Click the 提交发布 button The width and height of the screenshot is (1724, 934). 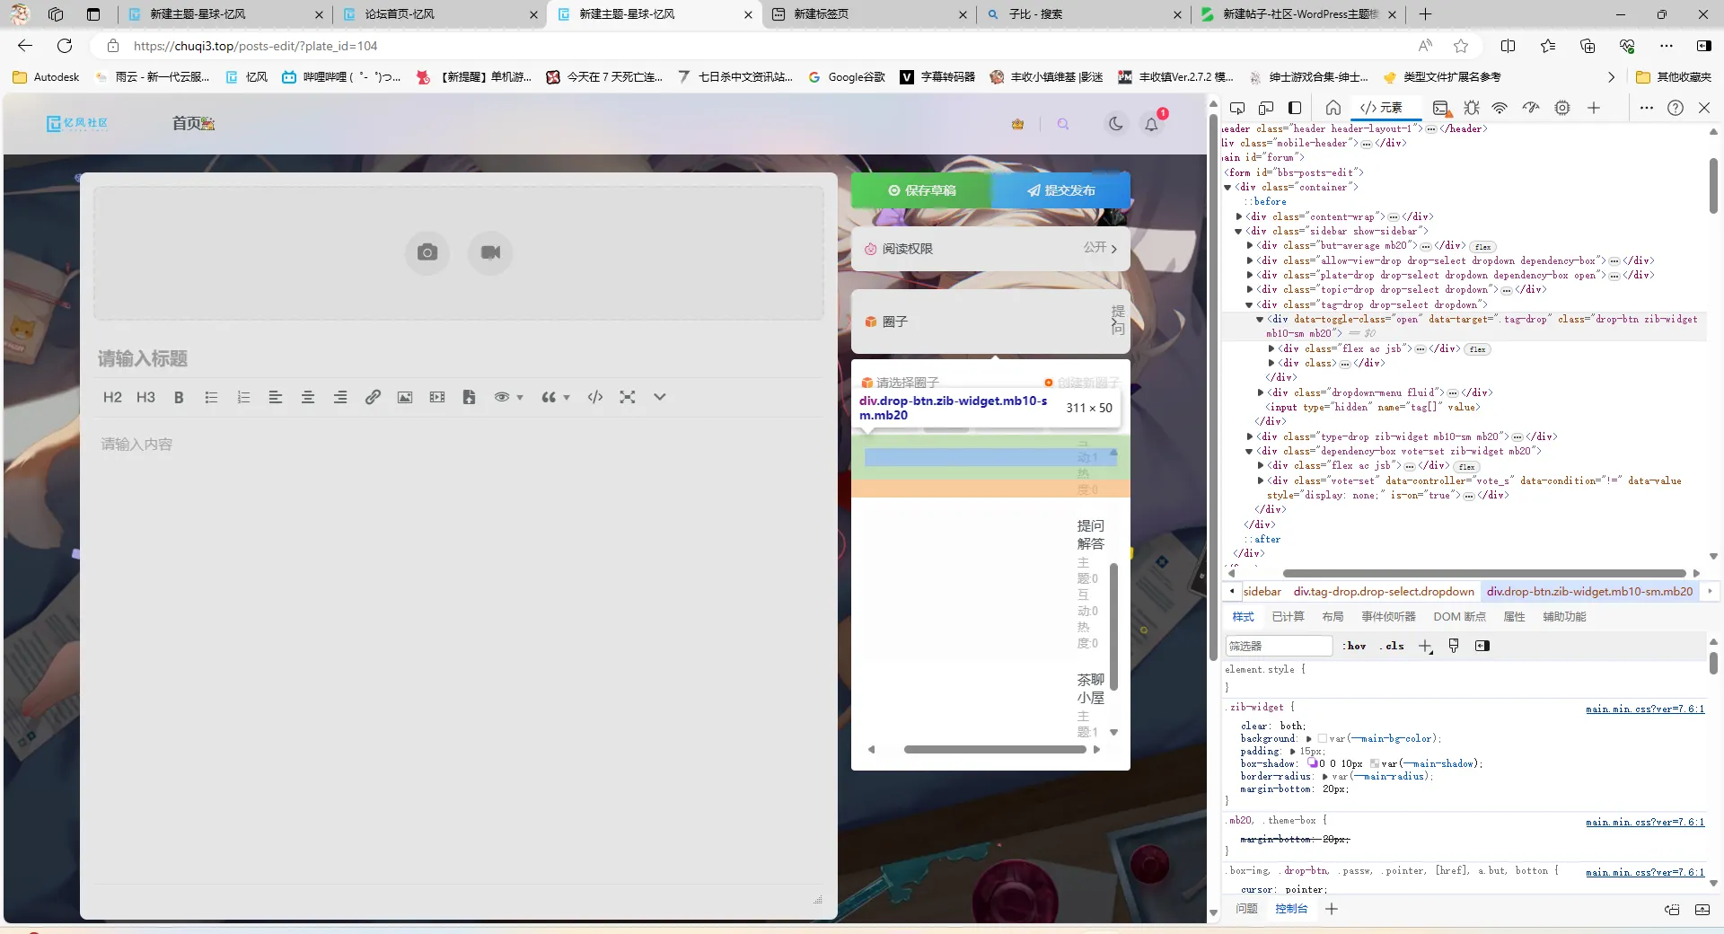tap(1061, 190)
